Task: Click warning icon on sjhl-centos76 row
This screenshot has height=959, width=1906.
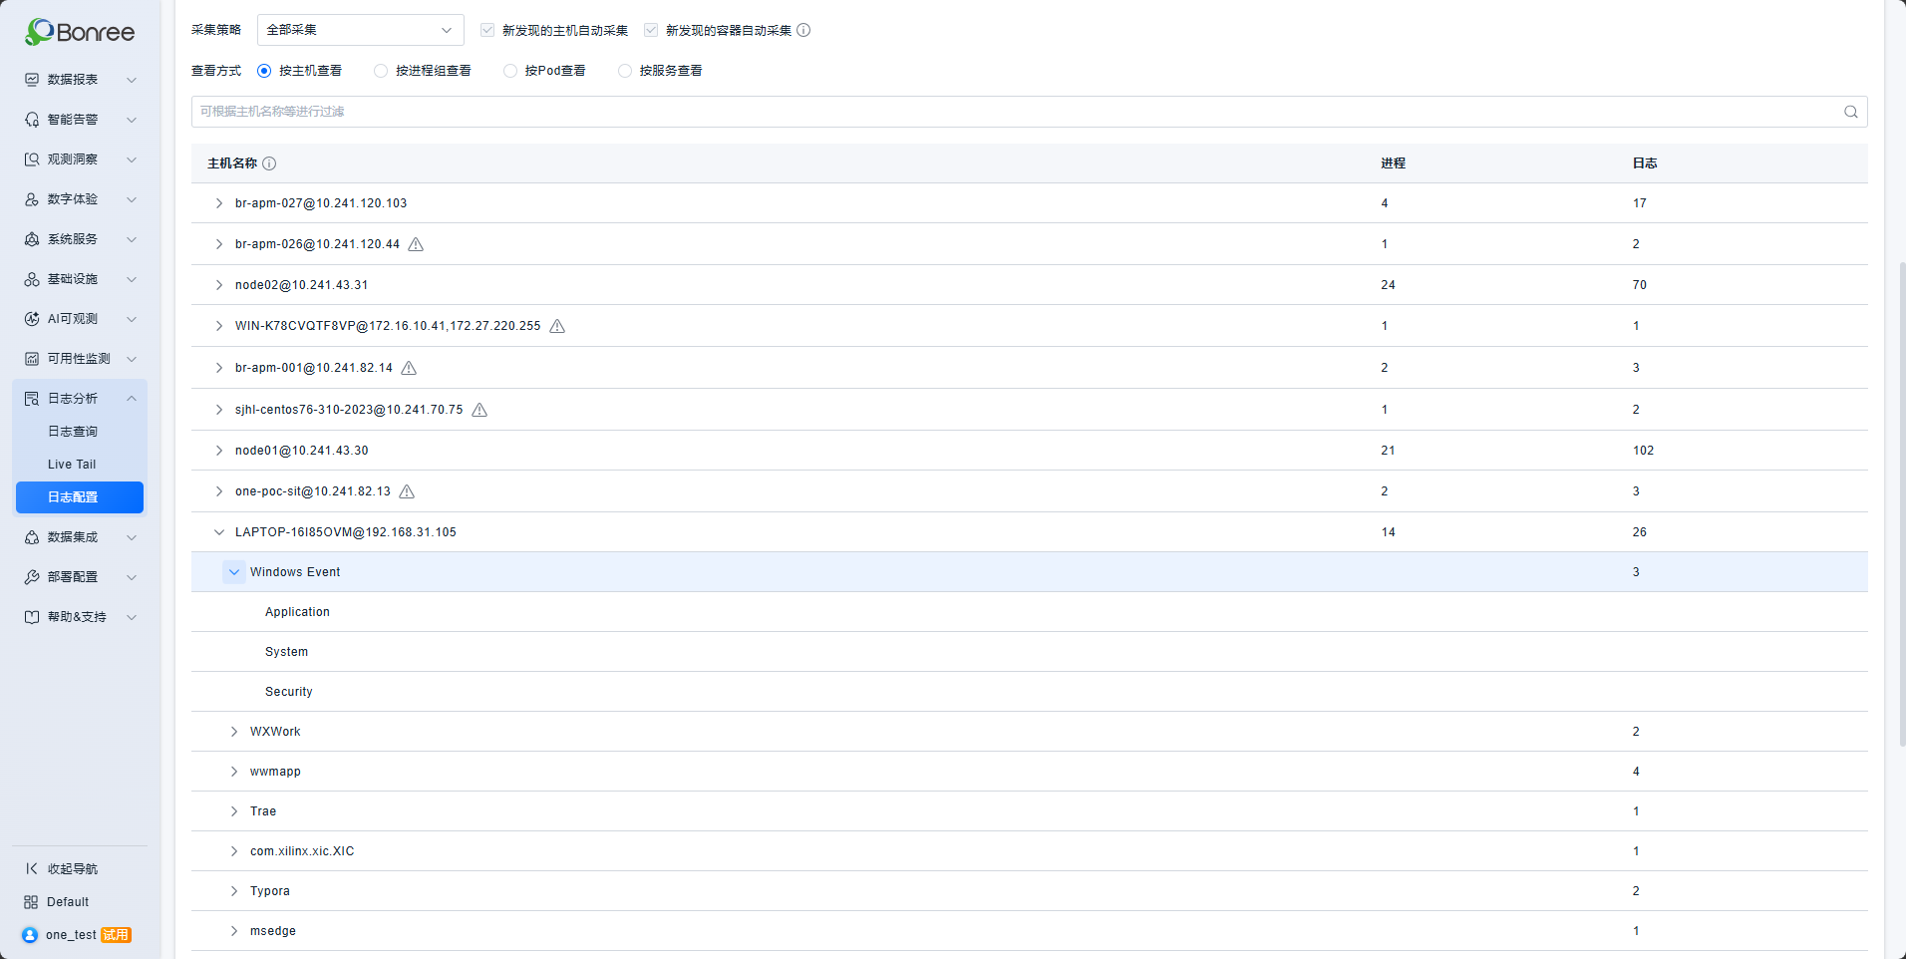Action: pyautogui.click(x=479, y=410)
